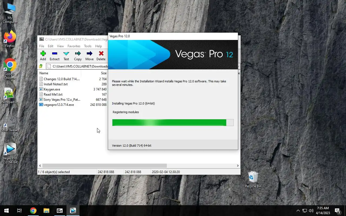Viewport: 346px width, 216px height.
Task: Select Changes 12.0 Build 714 file
Action: point(59,79)
